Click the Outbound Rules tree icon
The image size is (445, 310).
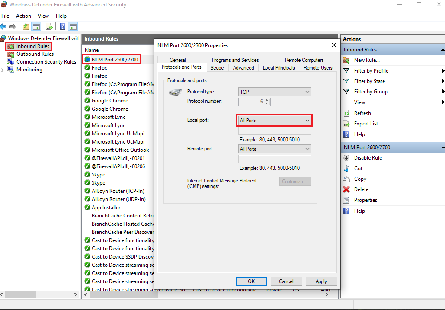tap(11, 54)
